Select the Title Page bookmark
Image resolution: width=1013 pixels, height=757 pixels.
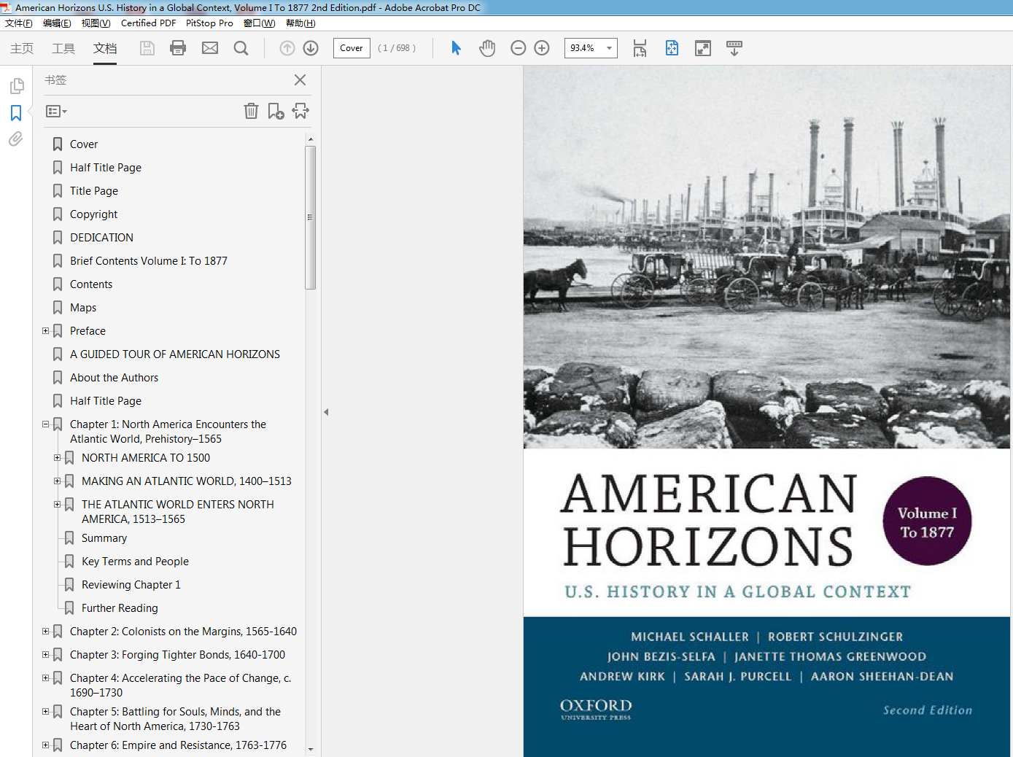pos(94,191)
